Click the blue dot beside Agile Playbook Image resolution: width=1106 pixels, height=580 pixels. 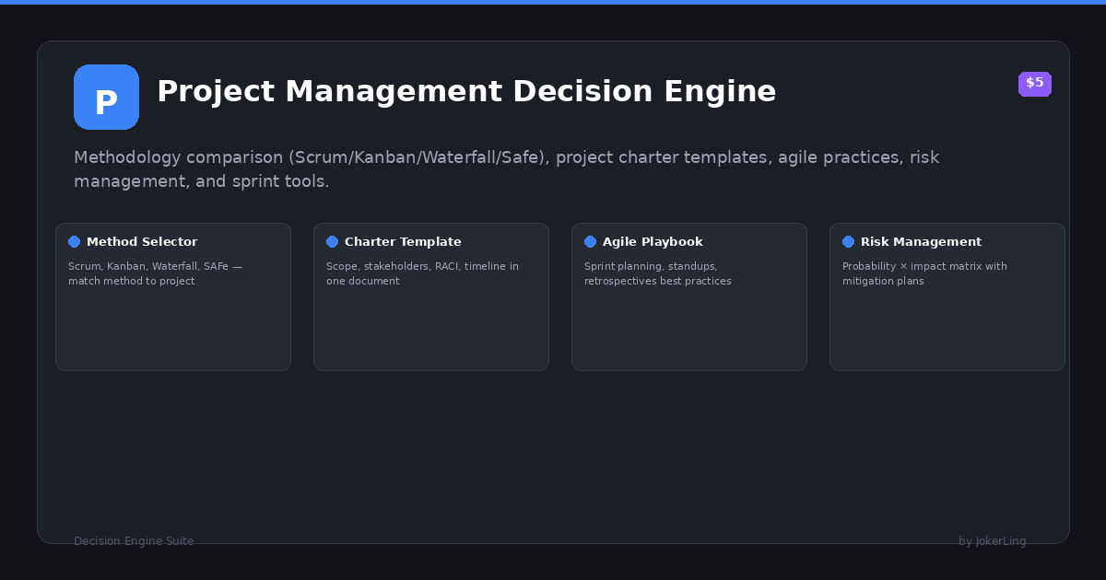[590, 242]
